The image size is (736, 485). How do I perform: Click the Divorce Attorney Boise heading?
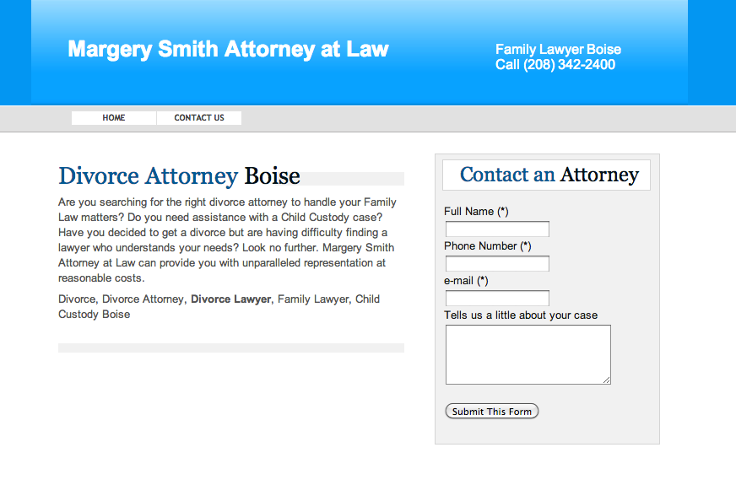click(179, 176)
